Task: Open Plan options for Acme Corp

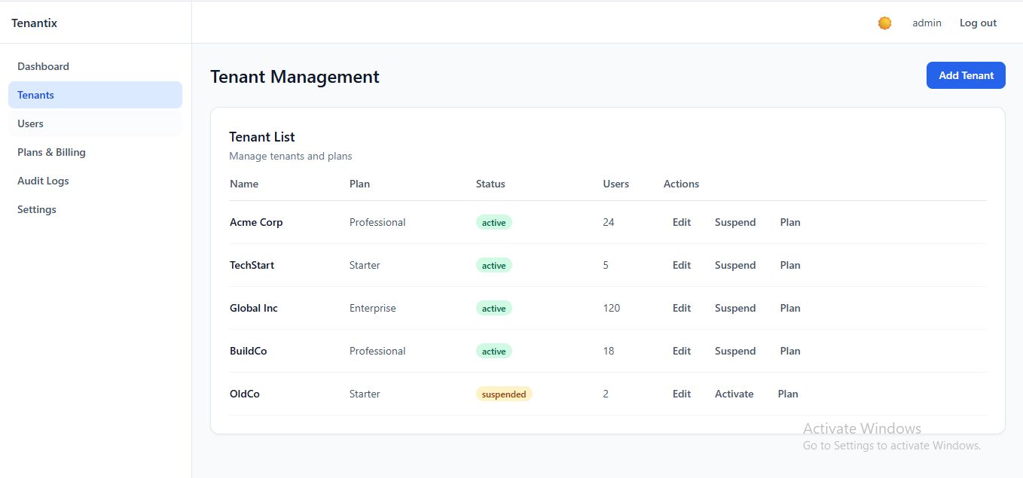Action: (790, 222)
